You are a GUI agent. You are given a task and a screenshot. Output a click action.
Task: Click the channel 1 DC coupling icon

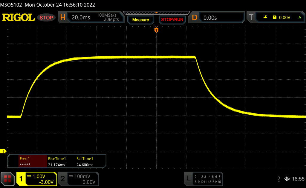29,176
